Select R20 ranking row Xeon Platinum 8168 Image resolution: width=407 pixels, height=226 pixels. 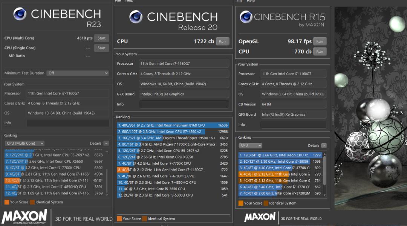(x=173, y=125)
